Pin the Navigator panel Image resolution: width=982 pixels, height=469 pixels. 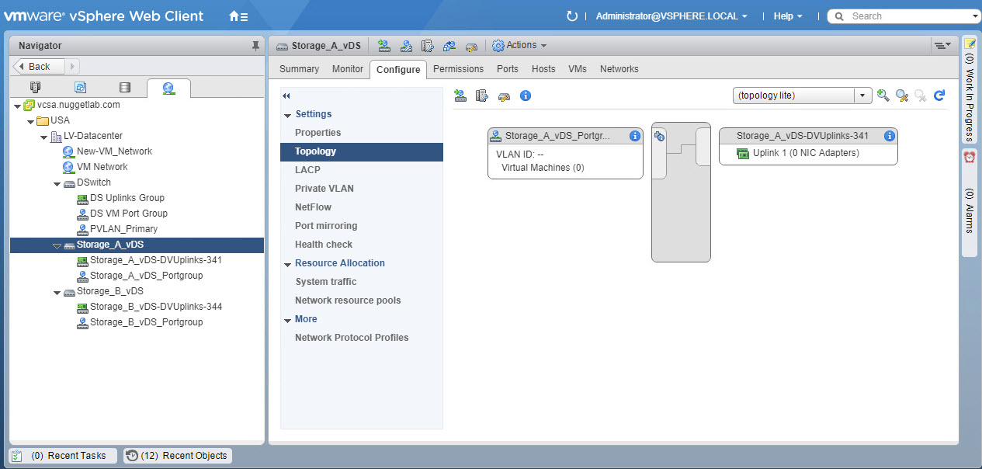(x=255, y=46)
